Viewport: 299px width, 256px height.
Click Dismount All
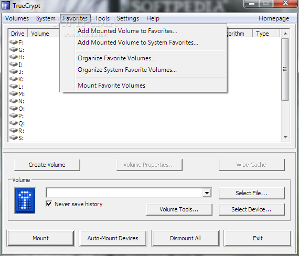[185, 238]
